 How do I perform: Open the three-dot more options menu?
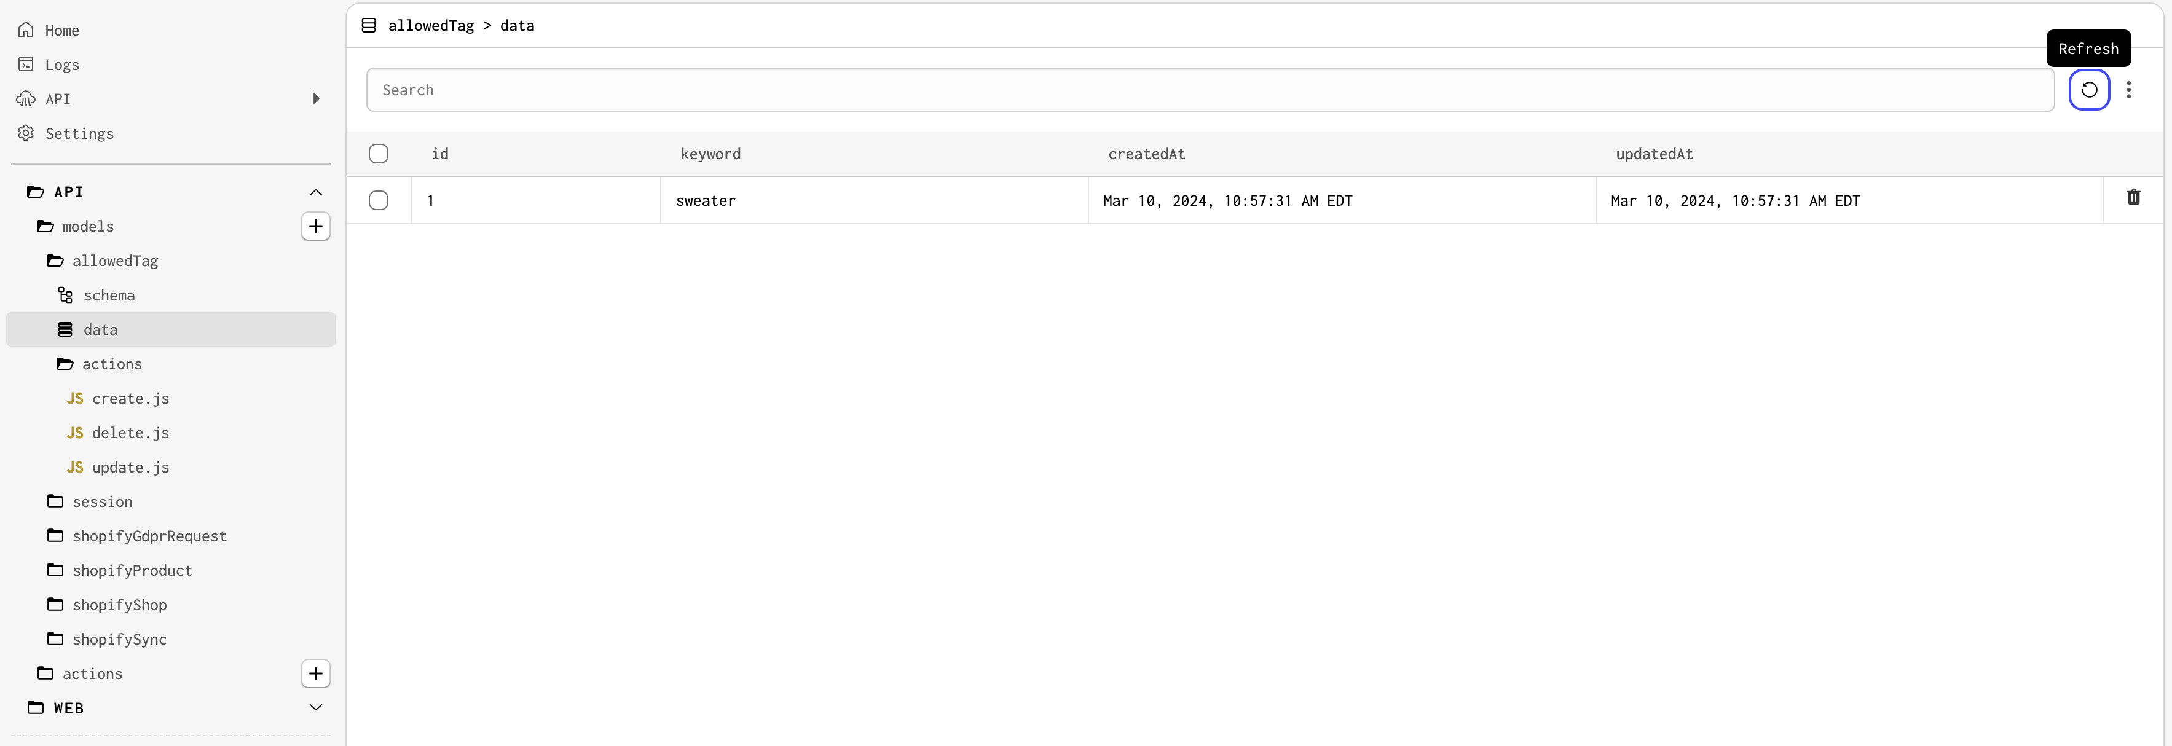[2128, 90]
